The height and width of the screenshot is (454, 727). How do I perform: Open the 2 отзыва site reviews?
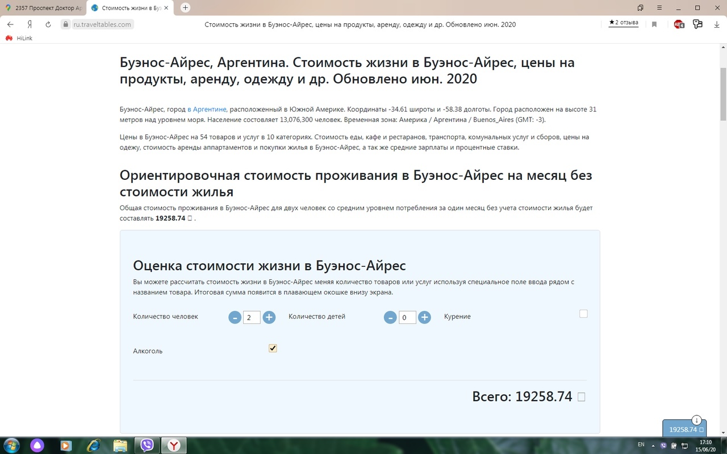coord(623,23)
